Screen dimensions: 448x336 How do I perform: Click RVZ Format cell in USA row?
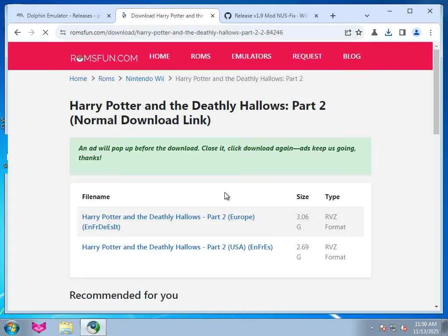[335, 252]
